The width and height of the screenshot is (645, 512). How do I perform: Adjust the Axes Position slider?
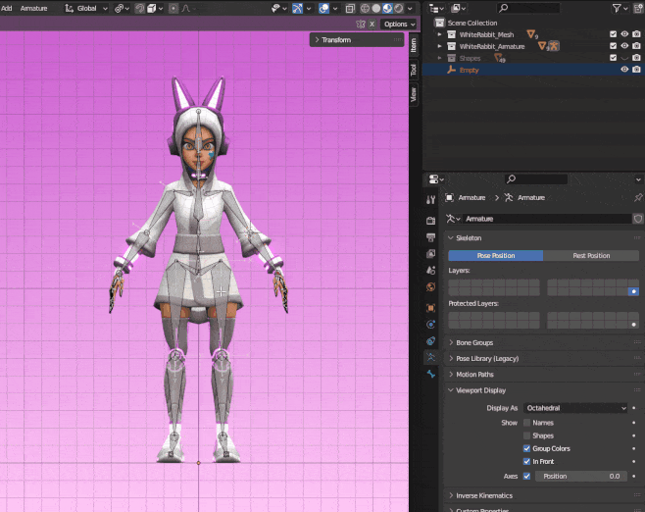579,476
